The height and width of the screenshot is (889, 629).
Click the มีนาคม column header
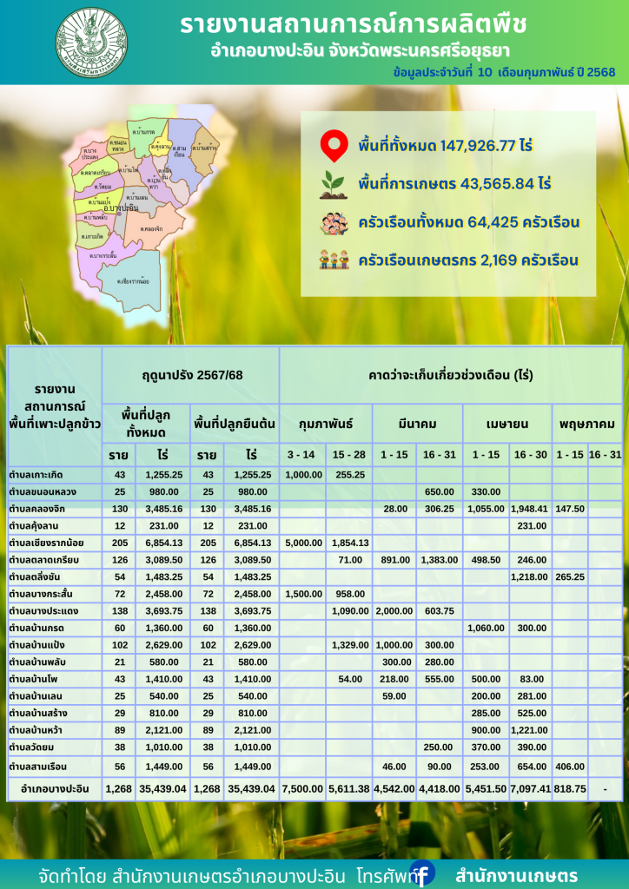(417, 424)
